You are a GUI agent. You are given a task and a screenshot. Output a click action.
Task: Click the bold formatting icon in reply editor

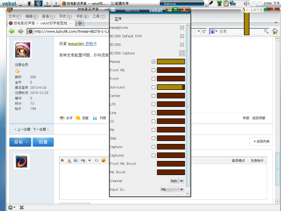[x=62, y=160]
